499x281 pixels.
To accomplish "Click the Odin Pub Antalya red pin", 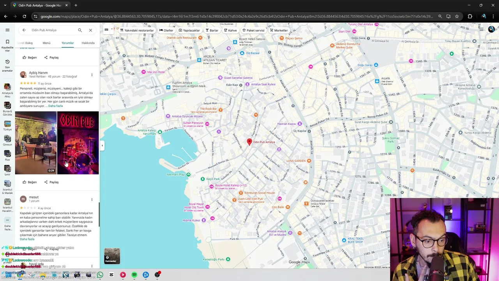I will click(249, 142).
